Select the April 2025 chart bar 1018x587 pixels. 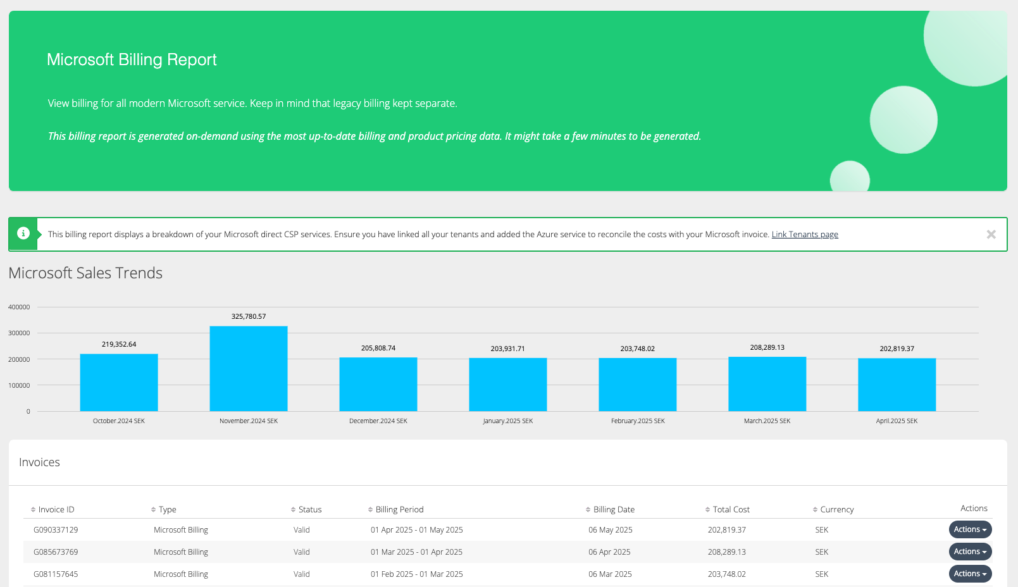pos(897,385)
